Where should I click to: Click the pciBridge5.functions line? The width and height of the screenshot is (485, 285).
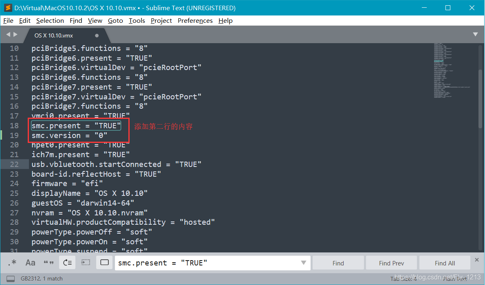tap(89, 48)
